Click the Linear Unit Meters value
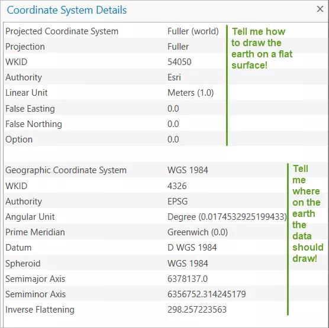The width and height of the screenshot is (329, 328). point(191,93)
